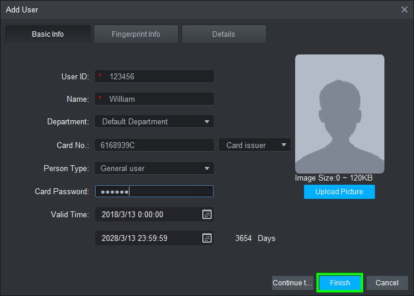The image size is (414, 296).
Task: Switch to the Basic Info tab
Action: (48, 34)
